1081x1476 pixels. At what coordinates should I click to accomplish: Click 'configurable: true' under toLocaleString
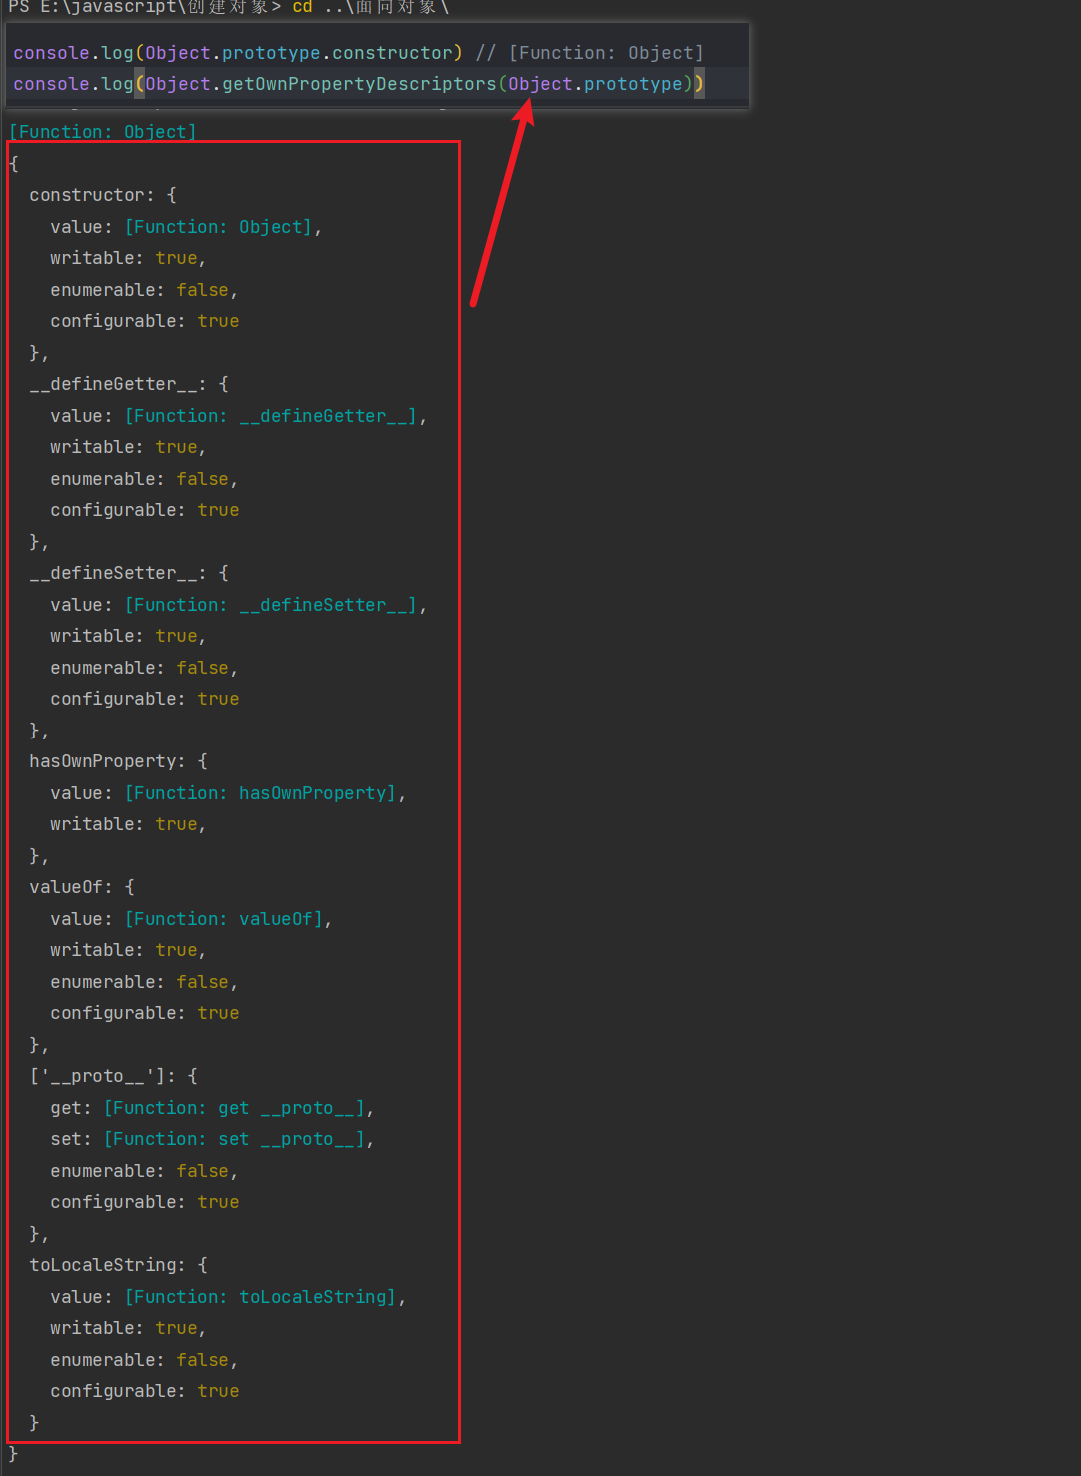click(145, 1391)
